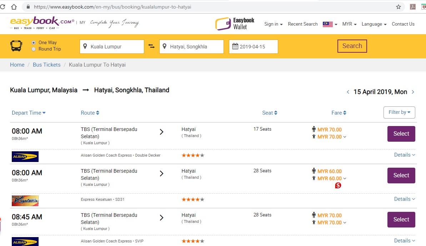Click the 15 April 2019, Mon date text

point(380,92)
